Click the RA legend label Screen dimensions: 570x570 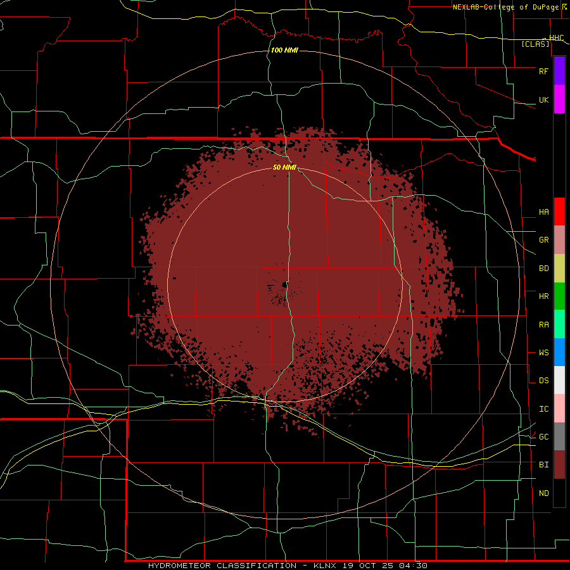tap(543, 325)
